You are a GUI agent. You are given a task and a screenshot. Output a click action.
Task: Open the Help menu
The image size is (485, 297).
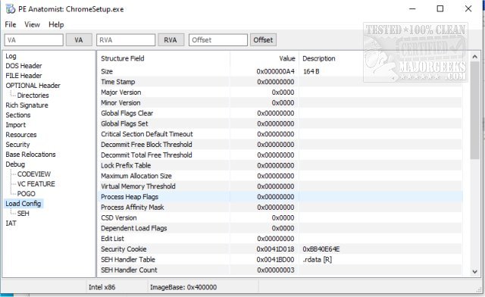coord(56,24)
